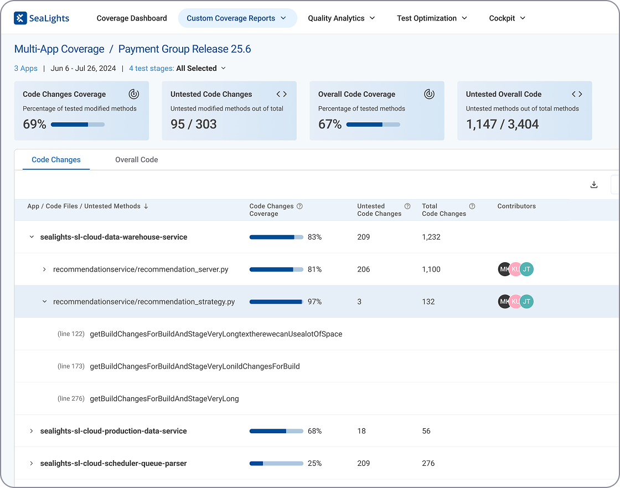This screenshot has width=620, height=488.
Task: Click the Contributors column header
Action: (516, 206)
